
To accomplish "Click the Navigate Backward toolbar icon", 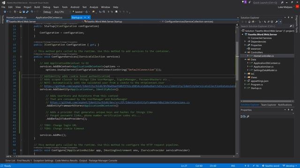I will pos(5,12).
